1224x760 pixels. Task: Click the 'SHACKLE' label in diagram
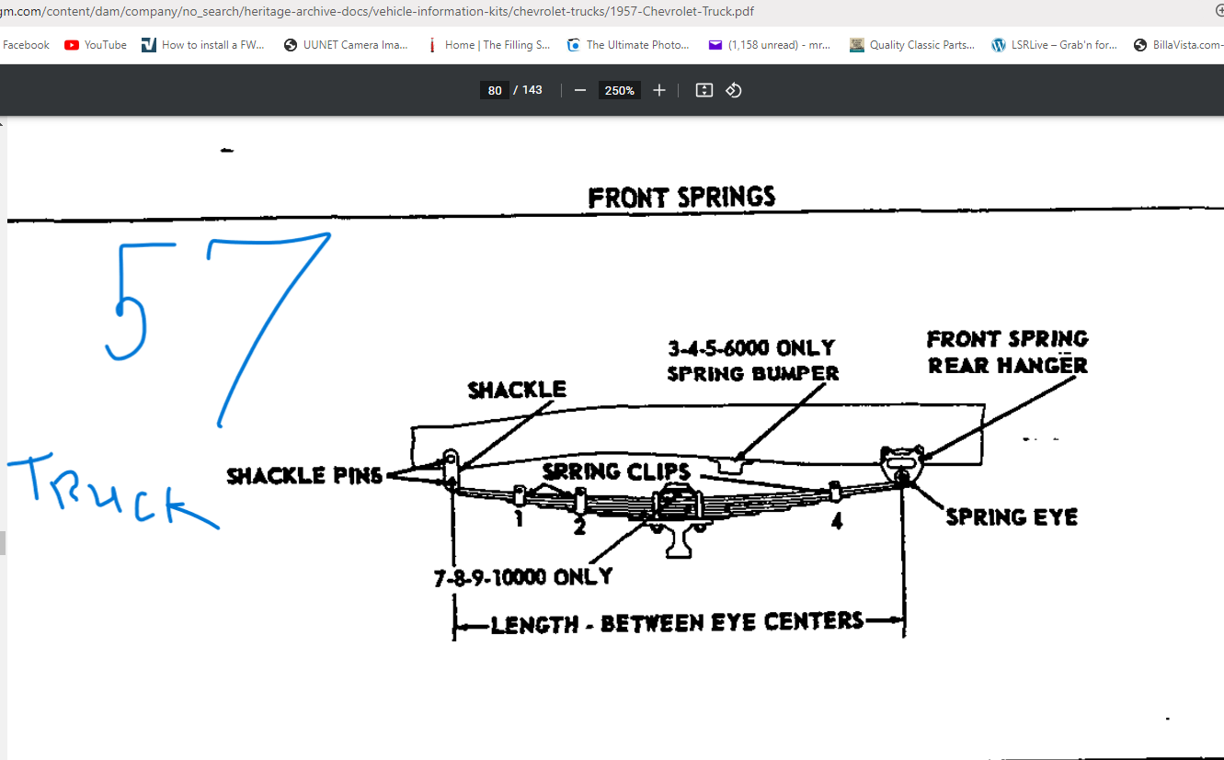(517, 390)
